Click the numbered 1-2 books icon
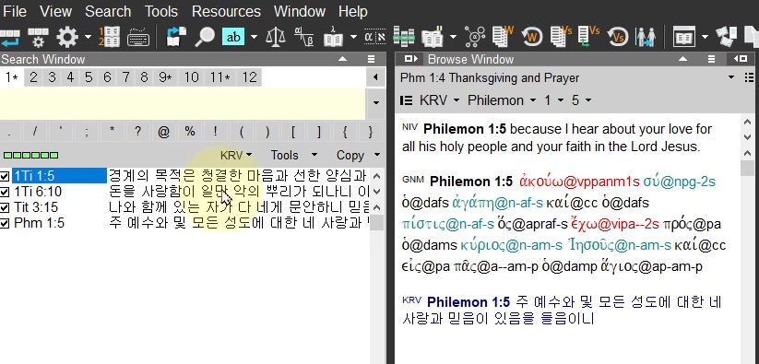Screen dimensions: 759x364 pyautogui.click(x=110, y=37)
